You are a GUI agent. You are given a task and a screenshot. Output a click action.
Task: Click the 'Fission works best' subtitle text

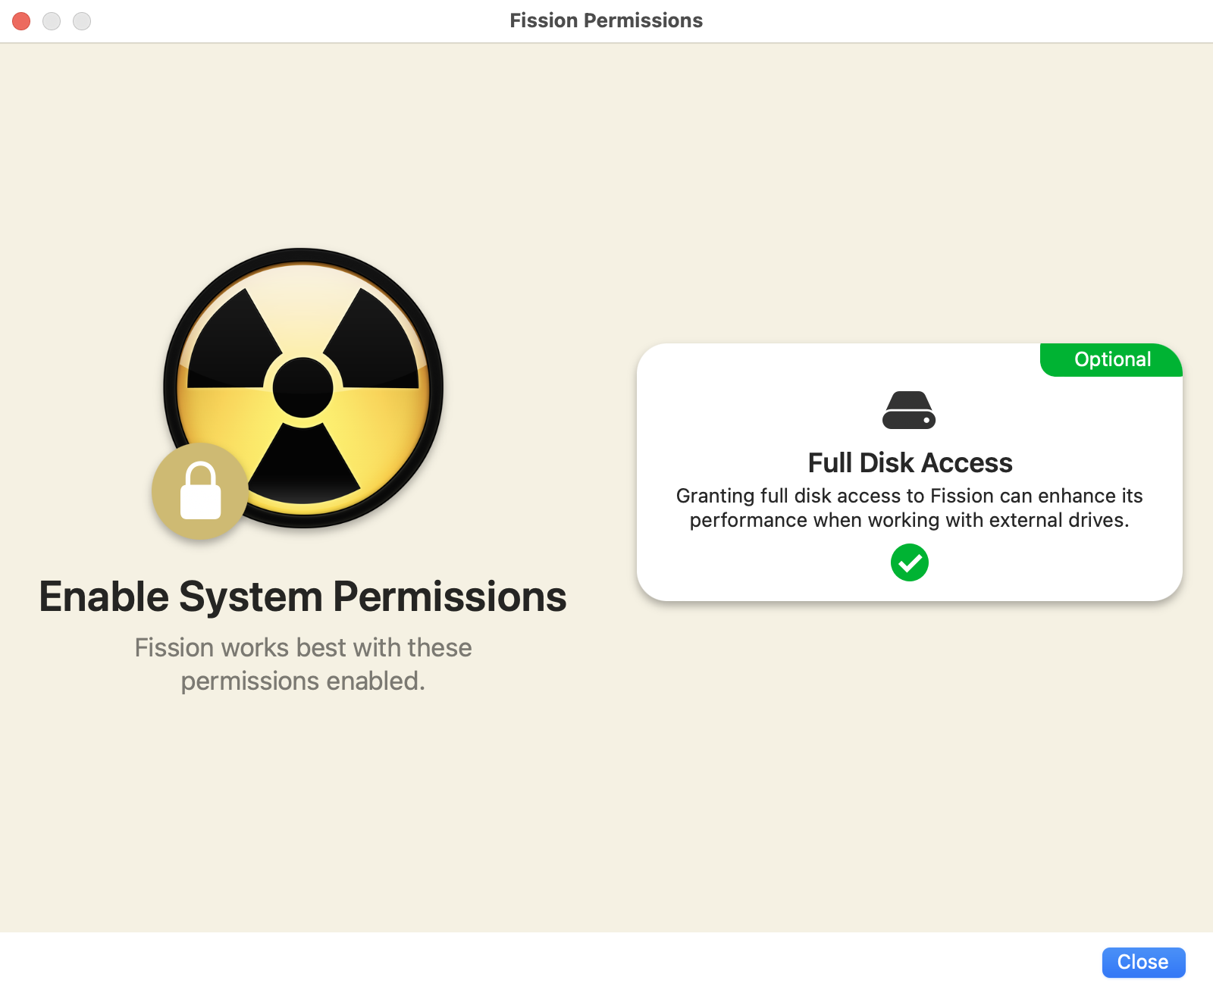(303, 664)
